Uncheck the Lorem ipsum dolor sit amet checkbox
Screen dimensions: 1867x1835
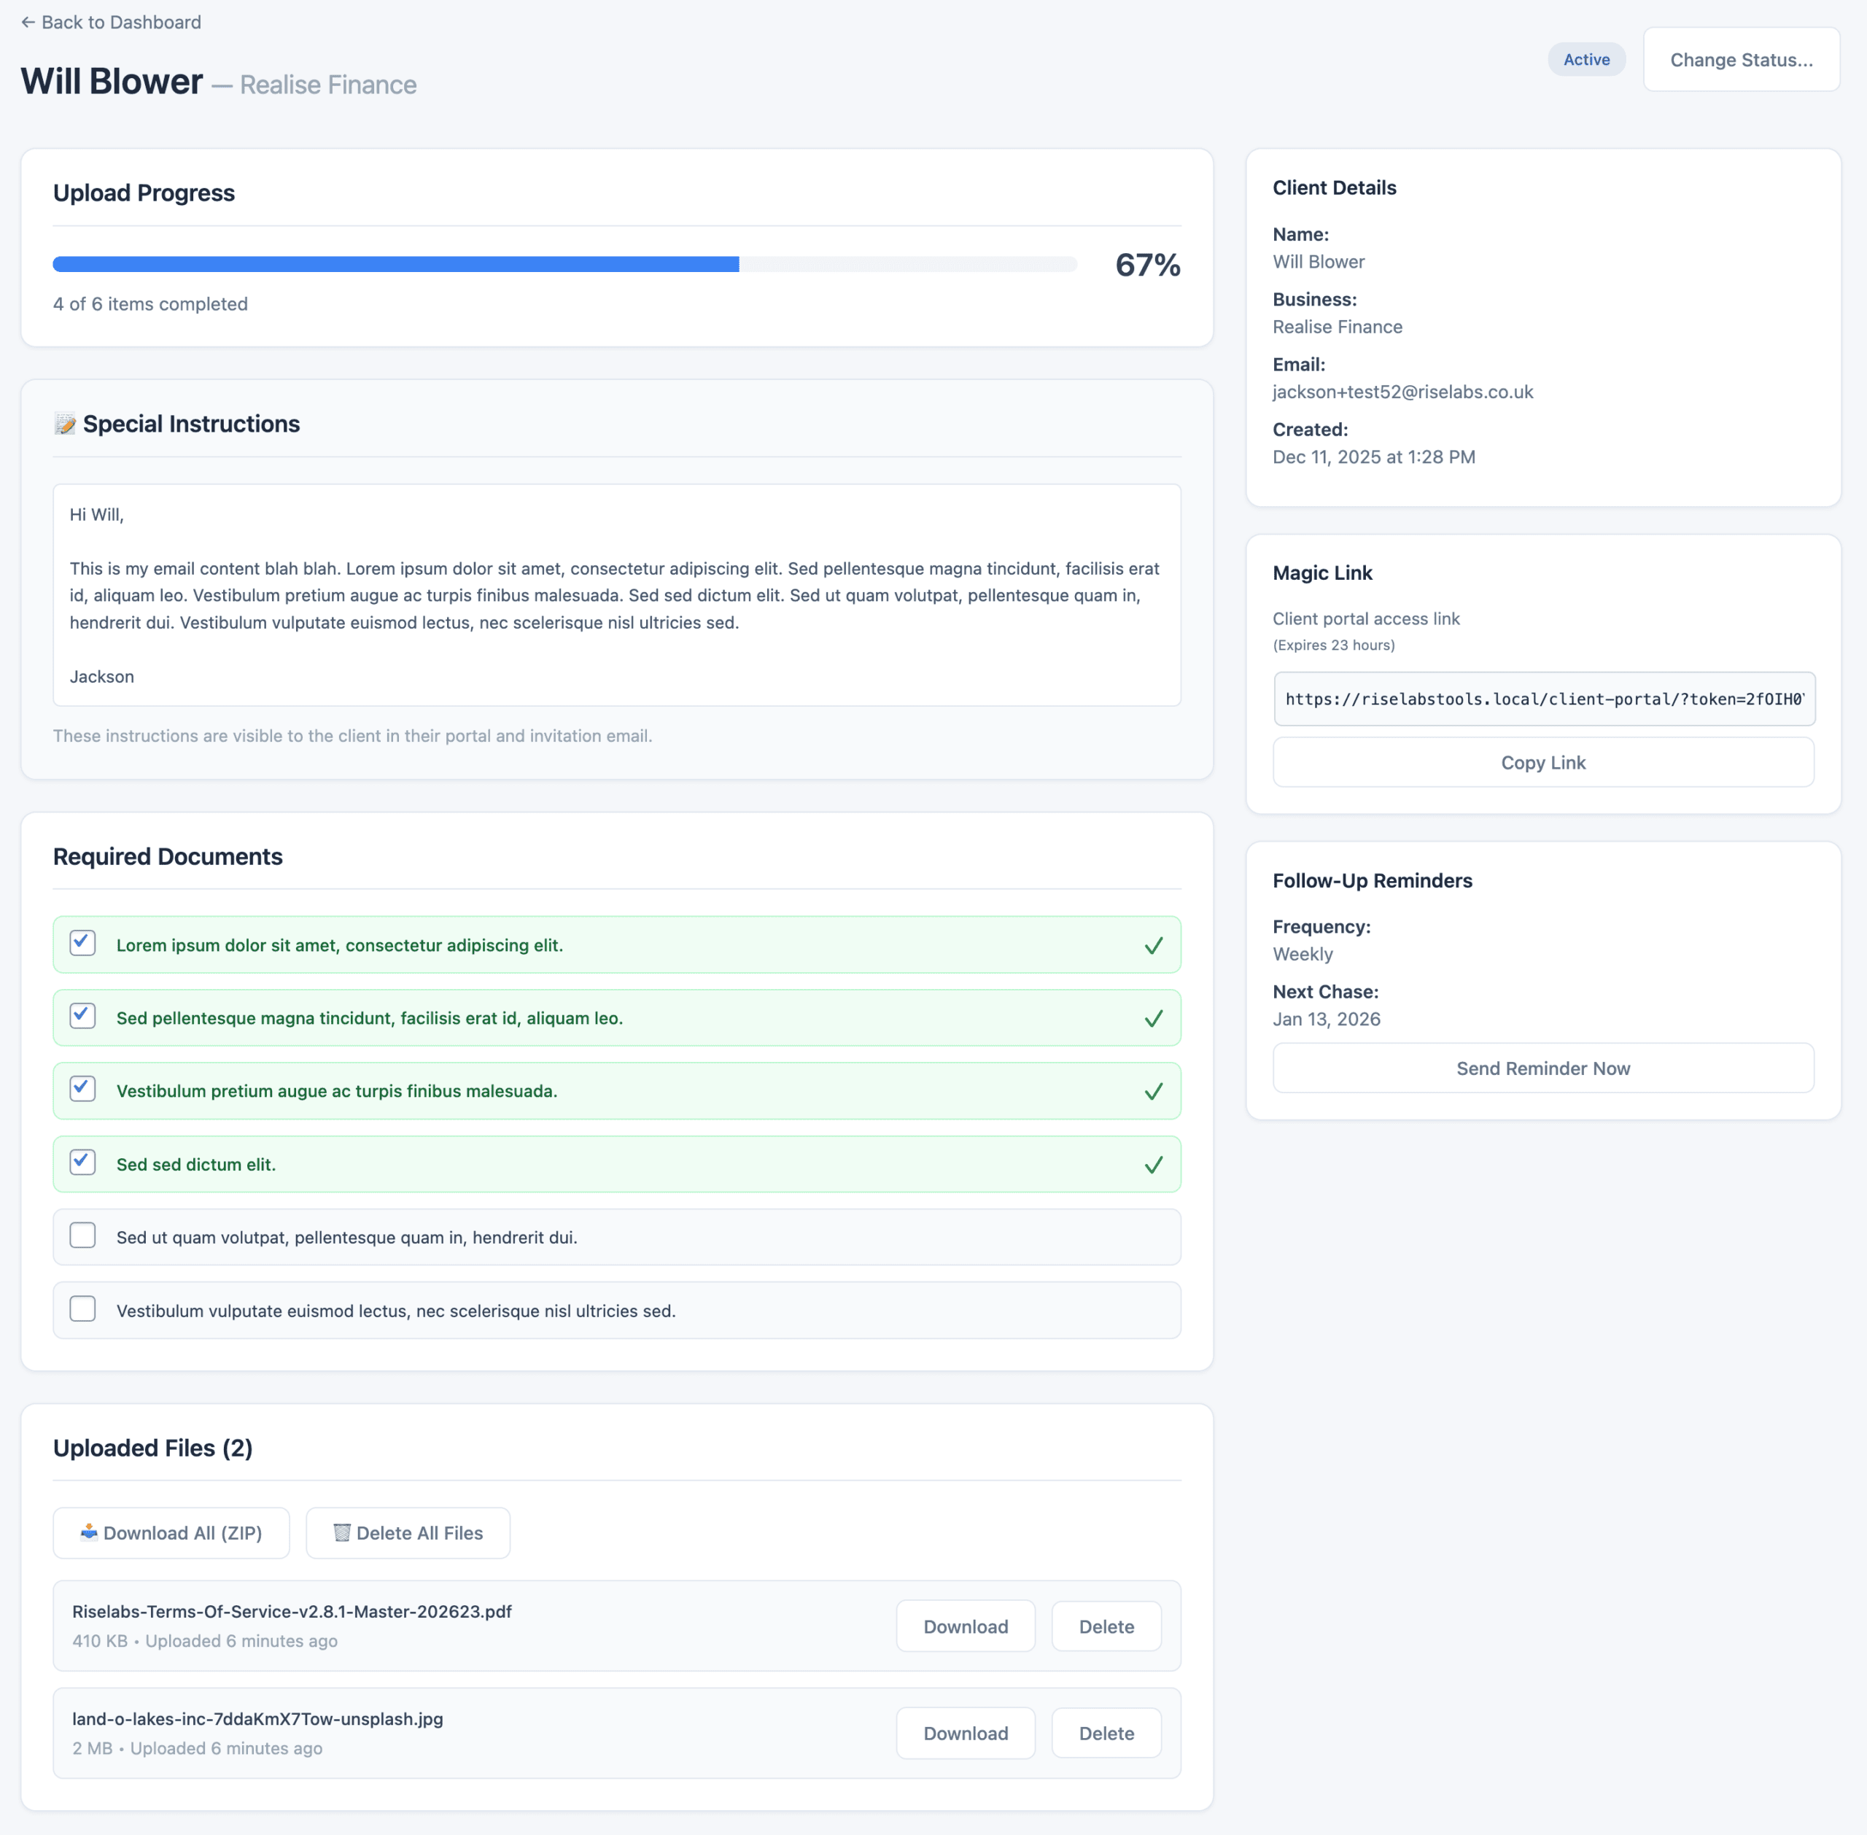(x=82, y=944)
